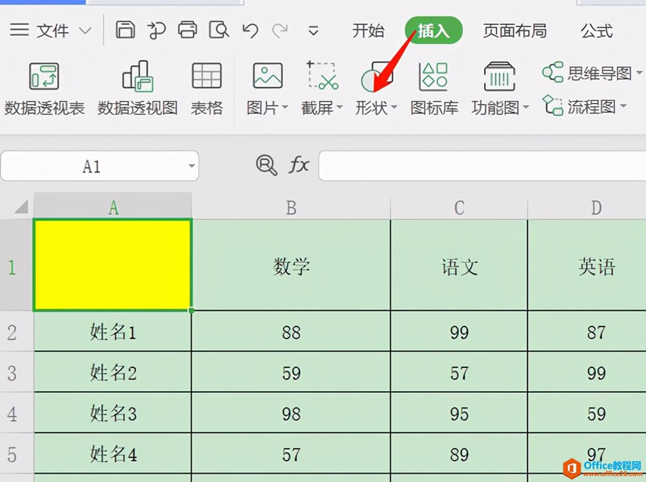Open the 图标库 icon library
This screenshot has height=482, width=646.
pos(434,88)
